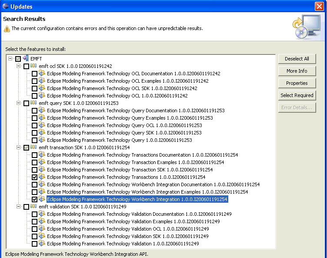This screenshot has width=327, height=258.
Task: Click the configuration error warning icon
Action: coord(7,29)
